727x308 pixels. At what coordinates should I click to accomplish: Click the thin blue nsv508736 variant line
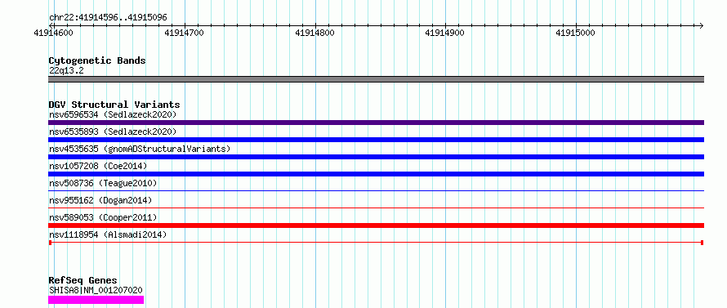pos(376,190)
